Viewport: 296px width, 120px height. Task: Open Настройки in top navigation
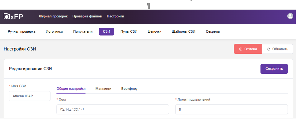coord(115,16)
